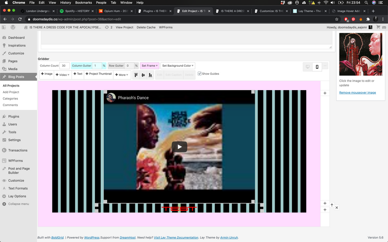Viewport: 388px width, 242px height.
Task: Click the plus icon beside the top row
Action: point(325,93)
